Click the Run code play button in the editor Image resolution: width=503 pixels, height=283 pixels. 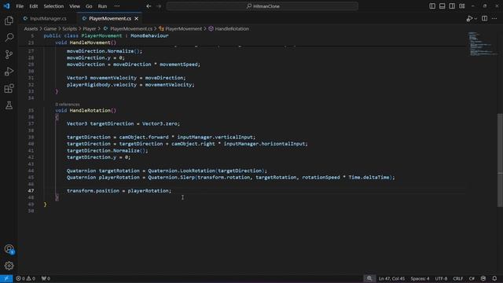(469, 19)
